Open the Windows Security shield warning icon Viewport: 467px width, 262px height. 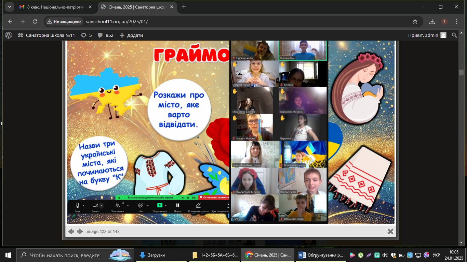pyautogui.click(x=393, y=255)
